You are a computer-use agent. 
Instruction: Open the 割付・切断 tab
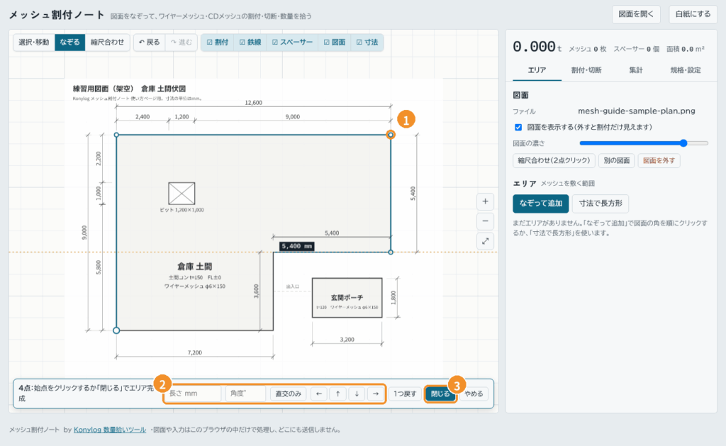[586, 70]
